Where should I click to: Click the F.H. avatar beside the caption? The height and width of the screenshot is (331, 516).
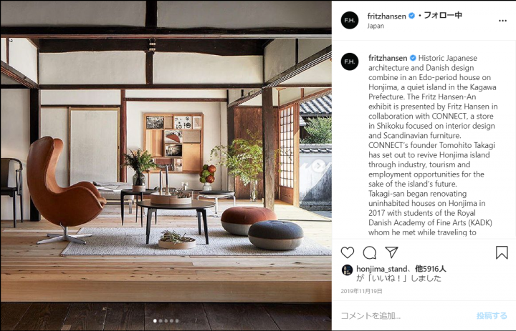pyautogui.click(x=350, y=61)
